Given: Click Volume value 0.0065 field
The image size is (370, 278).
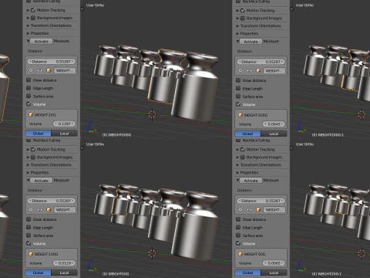Looking at the screenshot, I should (x=274, y=263).
